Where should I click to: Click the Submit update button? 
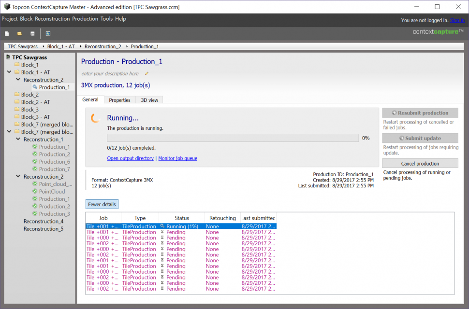420,138
